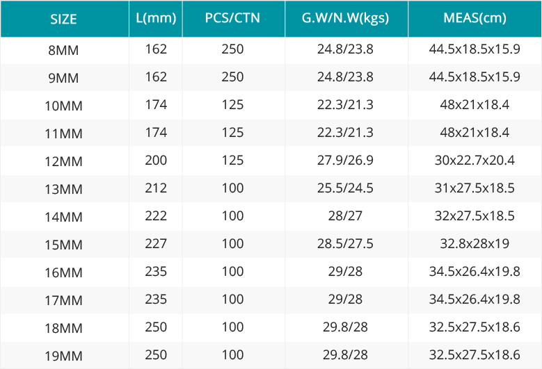Click the 27.9/26.9 weight cell

[345, 161]
